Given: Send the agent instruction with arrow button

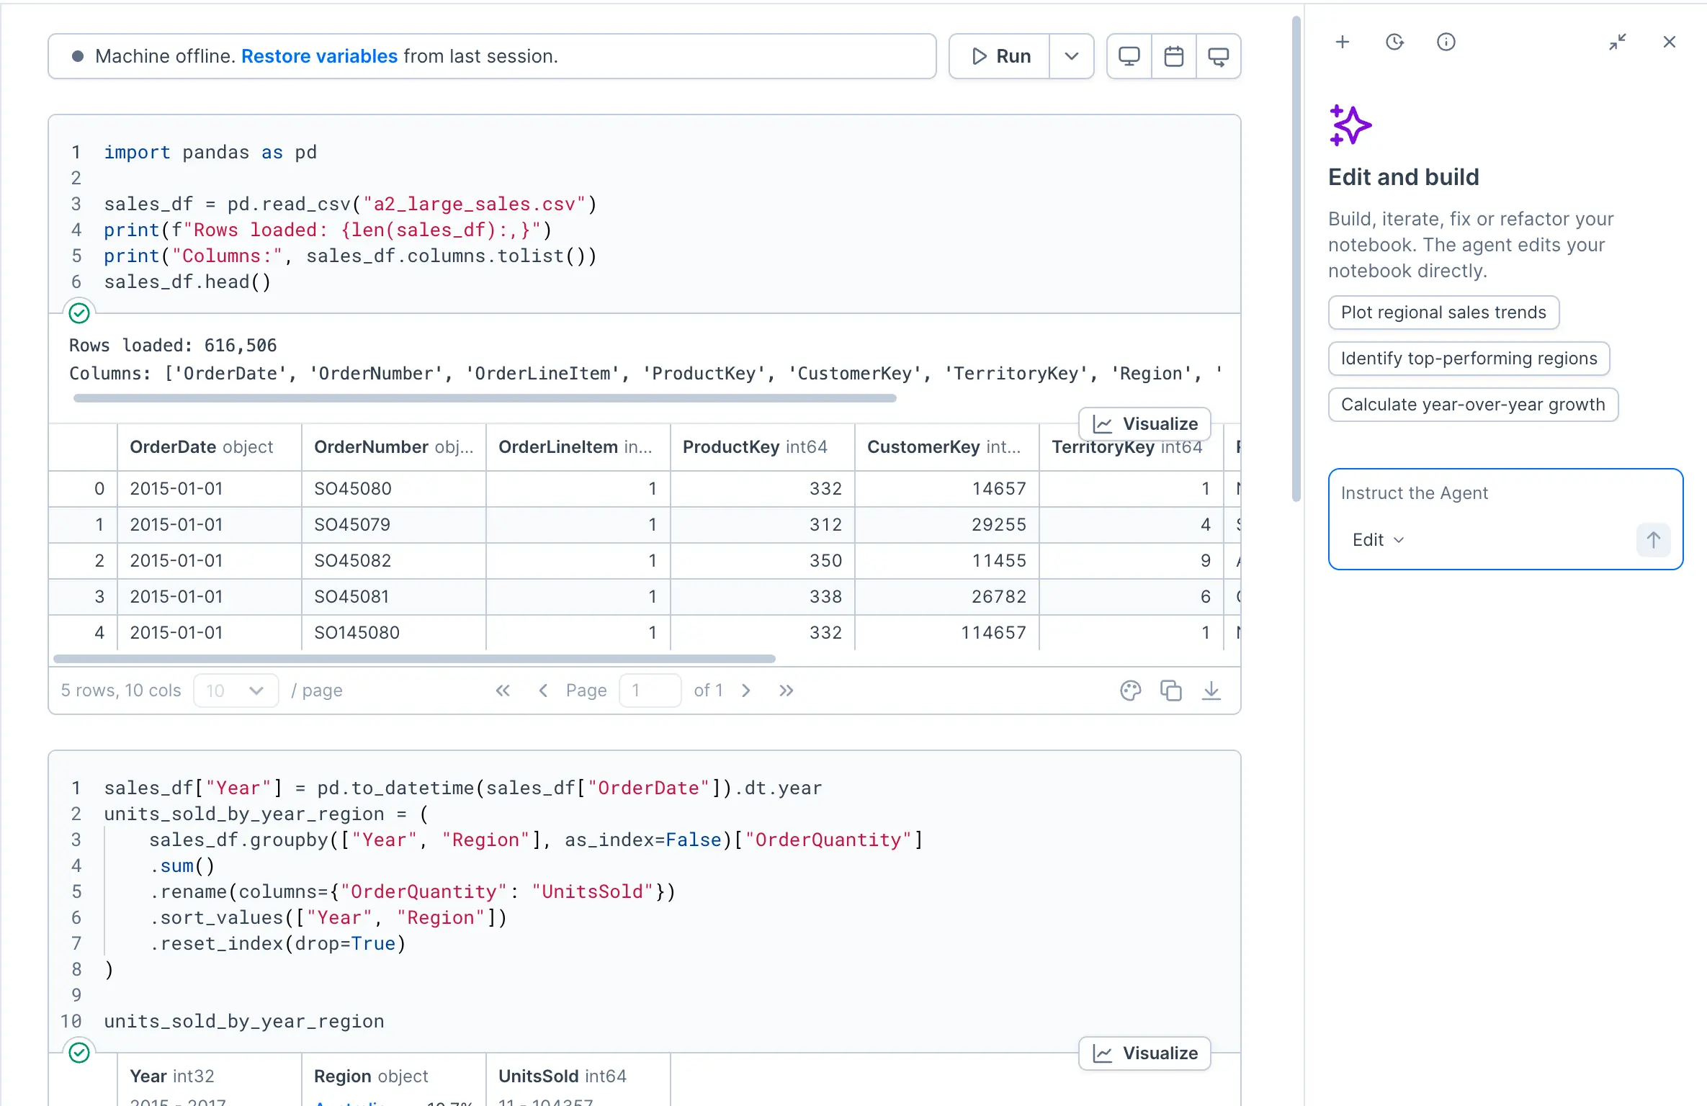Looking at the screenshot, I should pyautogui.click(x=1653, y=540).
